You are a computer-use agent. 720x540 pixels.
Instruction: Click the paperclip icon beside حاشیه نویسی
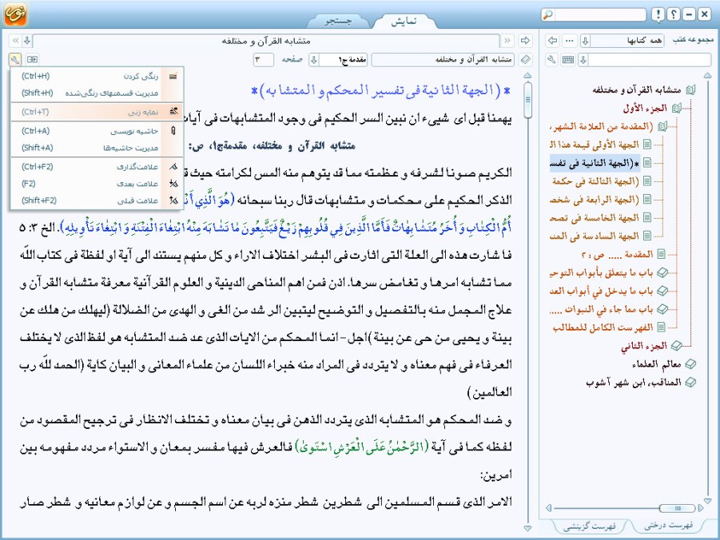[x=173, y=131]
